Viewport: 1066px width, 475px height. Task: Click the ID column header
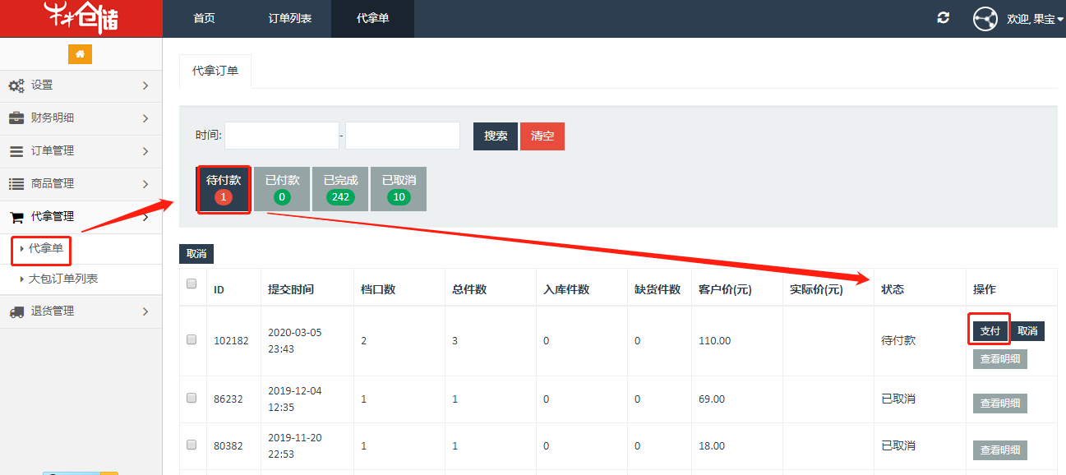[x=219, y=290]
